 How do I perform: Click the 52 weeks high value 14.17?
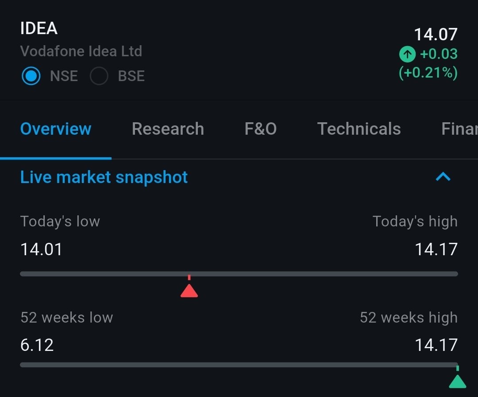click(x=436, y=345)
